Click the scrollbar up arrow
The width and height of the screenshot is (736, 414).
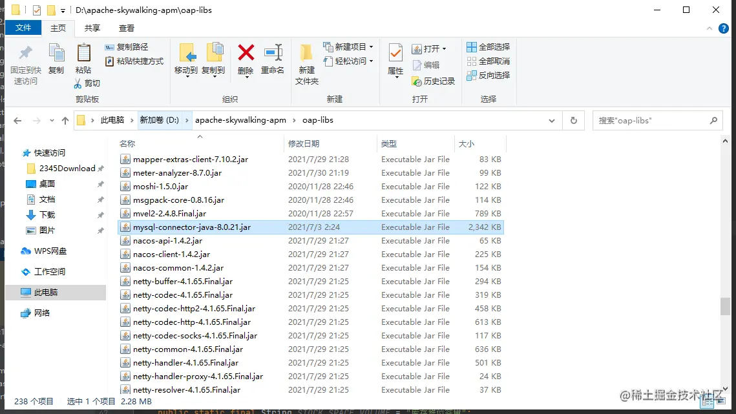[x=725, y=141]
